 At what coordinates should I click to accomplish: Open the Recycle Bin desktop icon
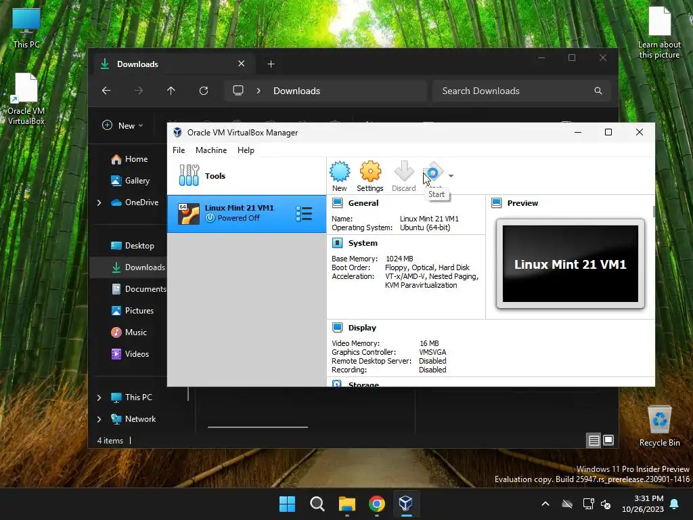coord(659,426)
